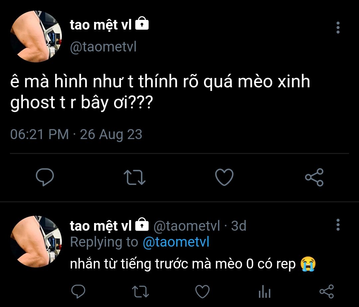Reply to the main tweet
359x307 pixels.
click(x=45, y=177)
